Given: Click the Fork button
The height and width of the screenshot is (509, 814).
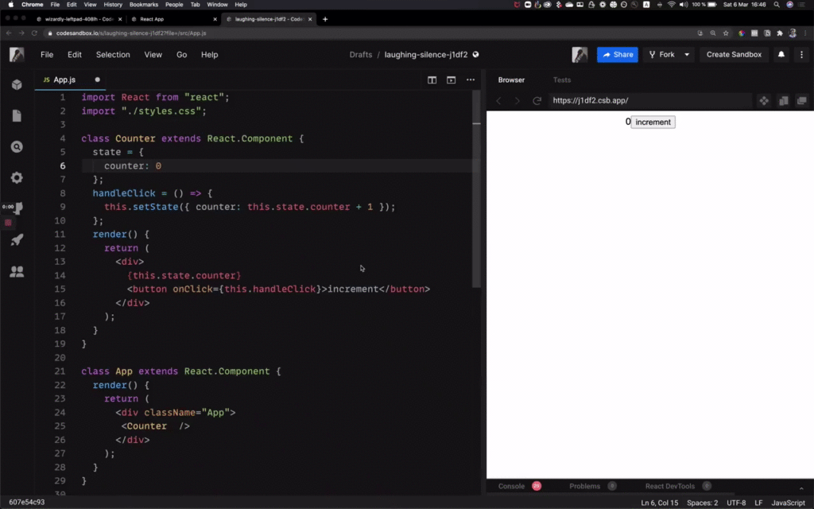Looking at the screenshot, I should (662, 55).
